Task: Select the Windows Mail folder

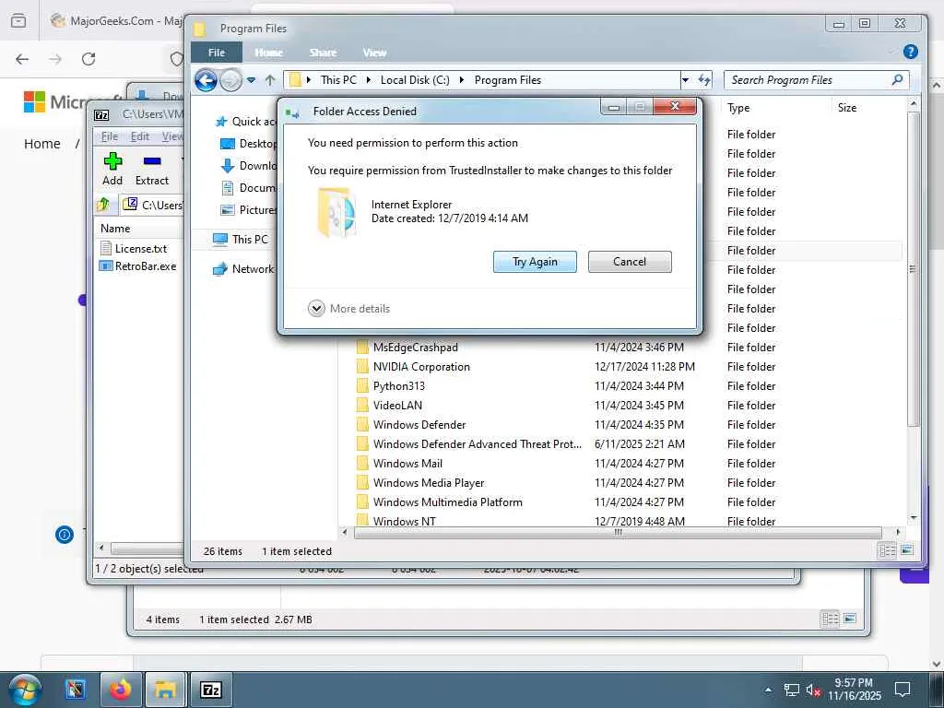Action: 407,463
